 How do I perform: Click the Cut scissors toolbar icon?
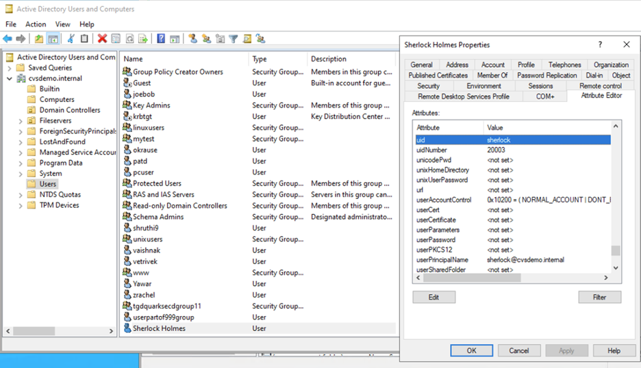[x=71, y=39]
